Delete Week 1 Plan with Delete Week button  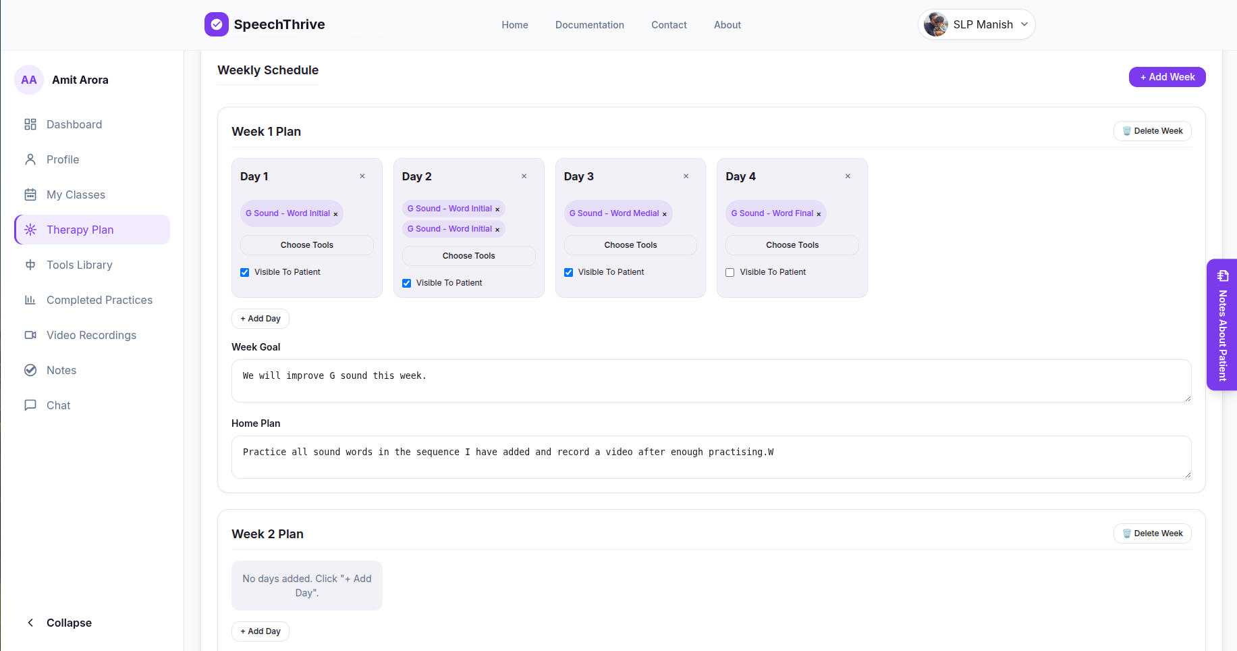coord(1153,131)
